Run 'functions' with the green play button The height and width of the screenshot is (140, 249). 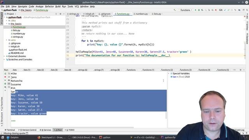point(195,10)
